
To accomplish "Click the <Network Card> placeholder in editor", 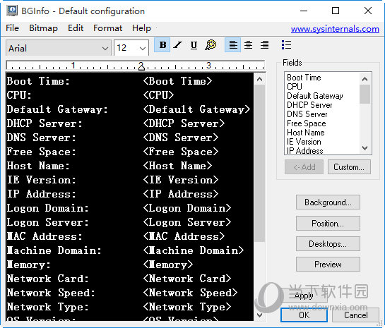I will [x=187, y=279].
